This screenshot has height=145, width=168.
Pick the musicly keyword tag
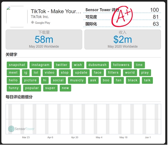77,80
